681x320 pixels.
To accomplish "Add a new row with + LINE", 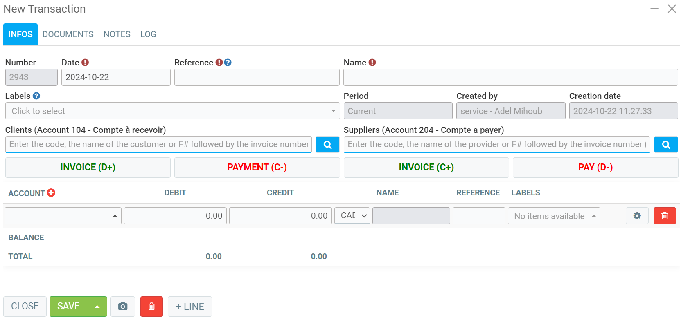I will [189, 307].
